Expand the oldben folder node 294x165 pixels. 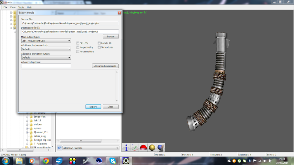tap(27, 125)
